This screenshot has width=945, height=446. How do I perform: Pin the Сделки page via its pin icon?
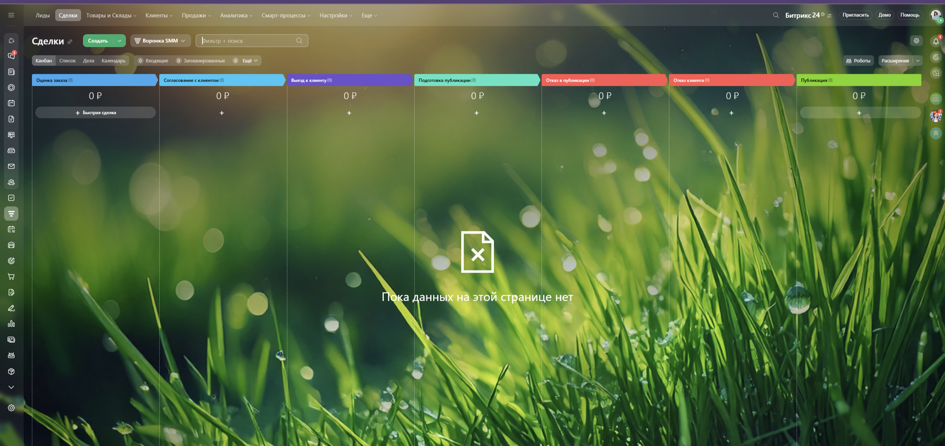coord(70,42)
